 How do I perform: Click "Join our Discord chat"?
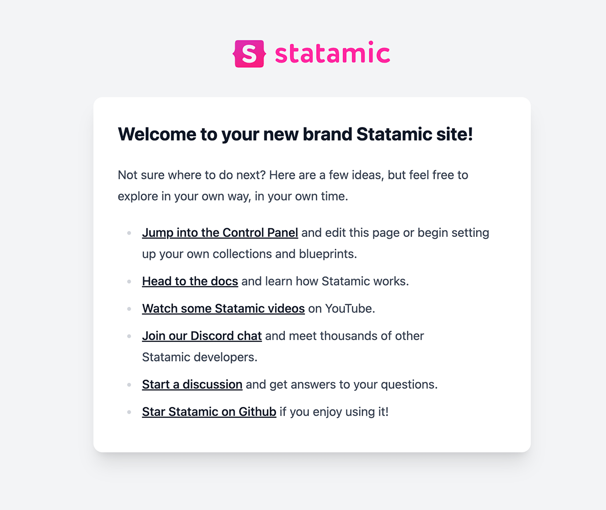202,336
